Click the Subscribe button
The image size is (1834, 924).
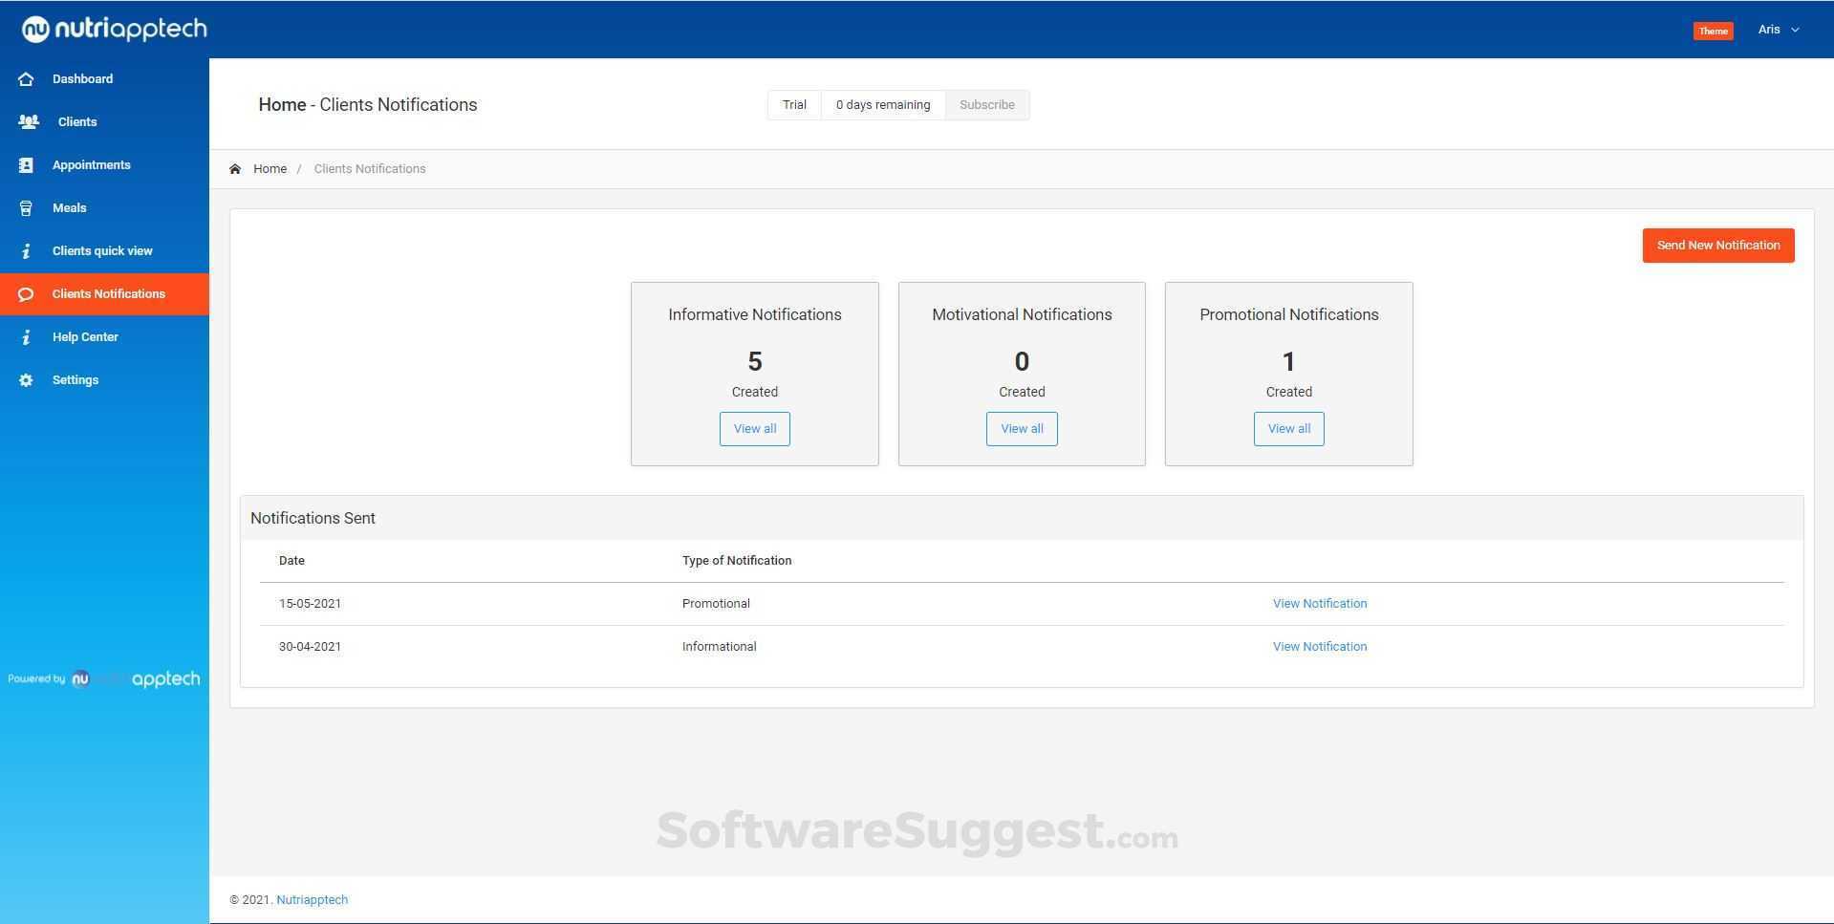coord(986,104)
